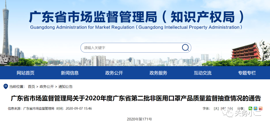Click the location pin icon
270x125 pixels.
pos(5,86)
